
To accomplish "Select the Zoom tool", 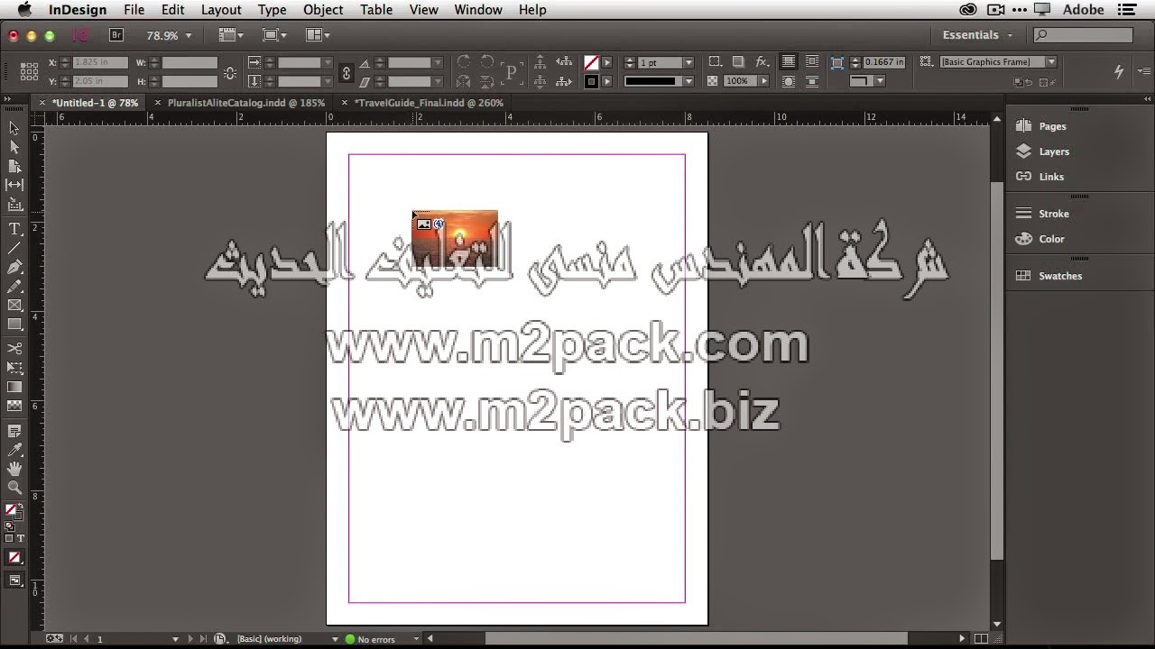I will (14, 488).
